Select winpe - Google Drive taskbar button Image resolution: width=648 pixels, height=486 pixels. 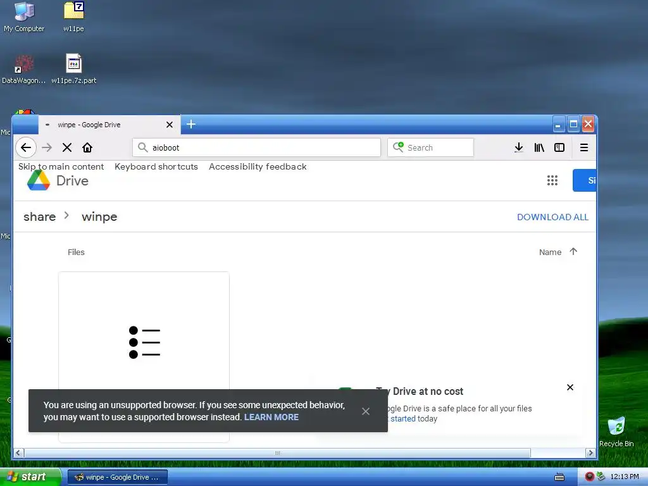click(x=117, y=477)
